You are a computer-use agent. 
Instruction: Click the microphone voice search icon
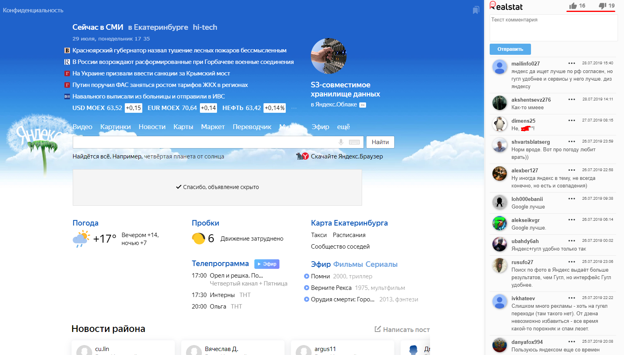pyautogui.click(x=341, y=142)
